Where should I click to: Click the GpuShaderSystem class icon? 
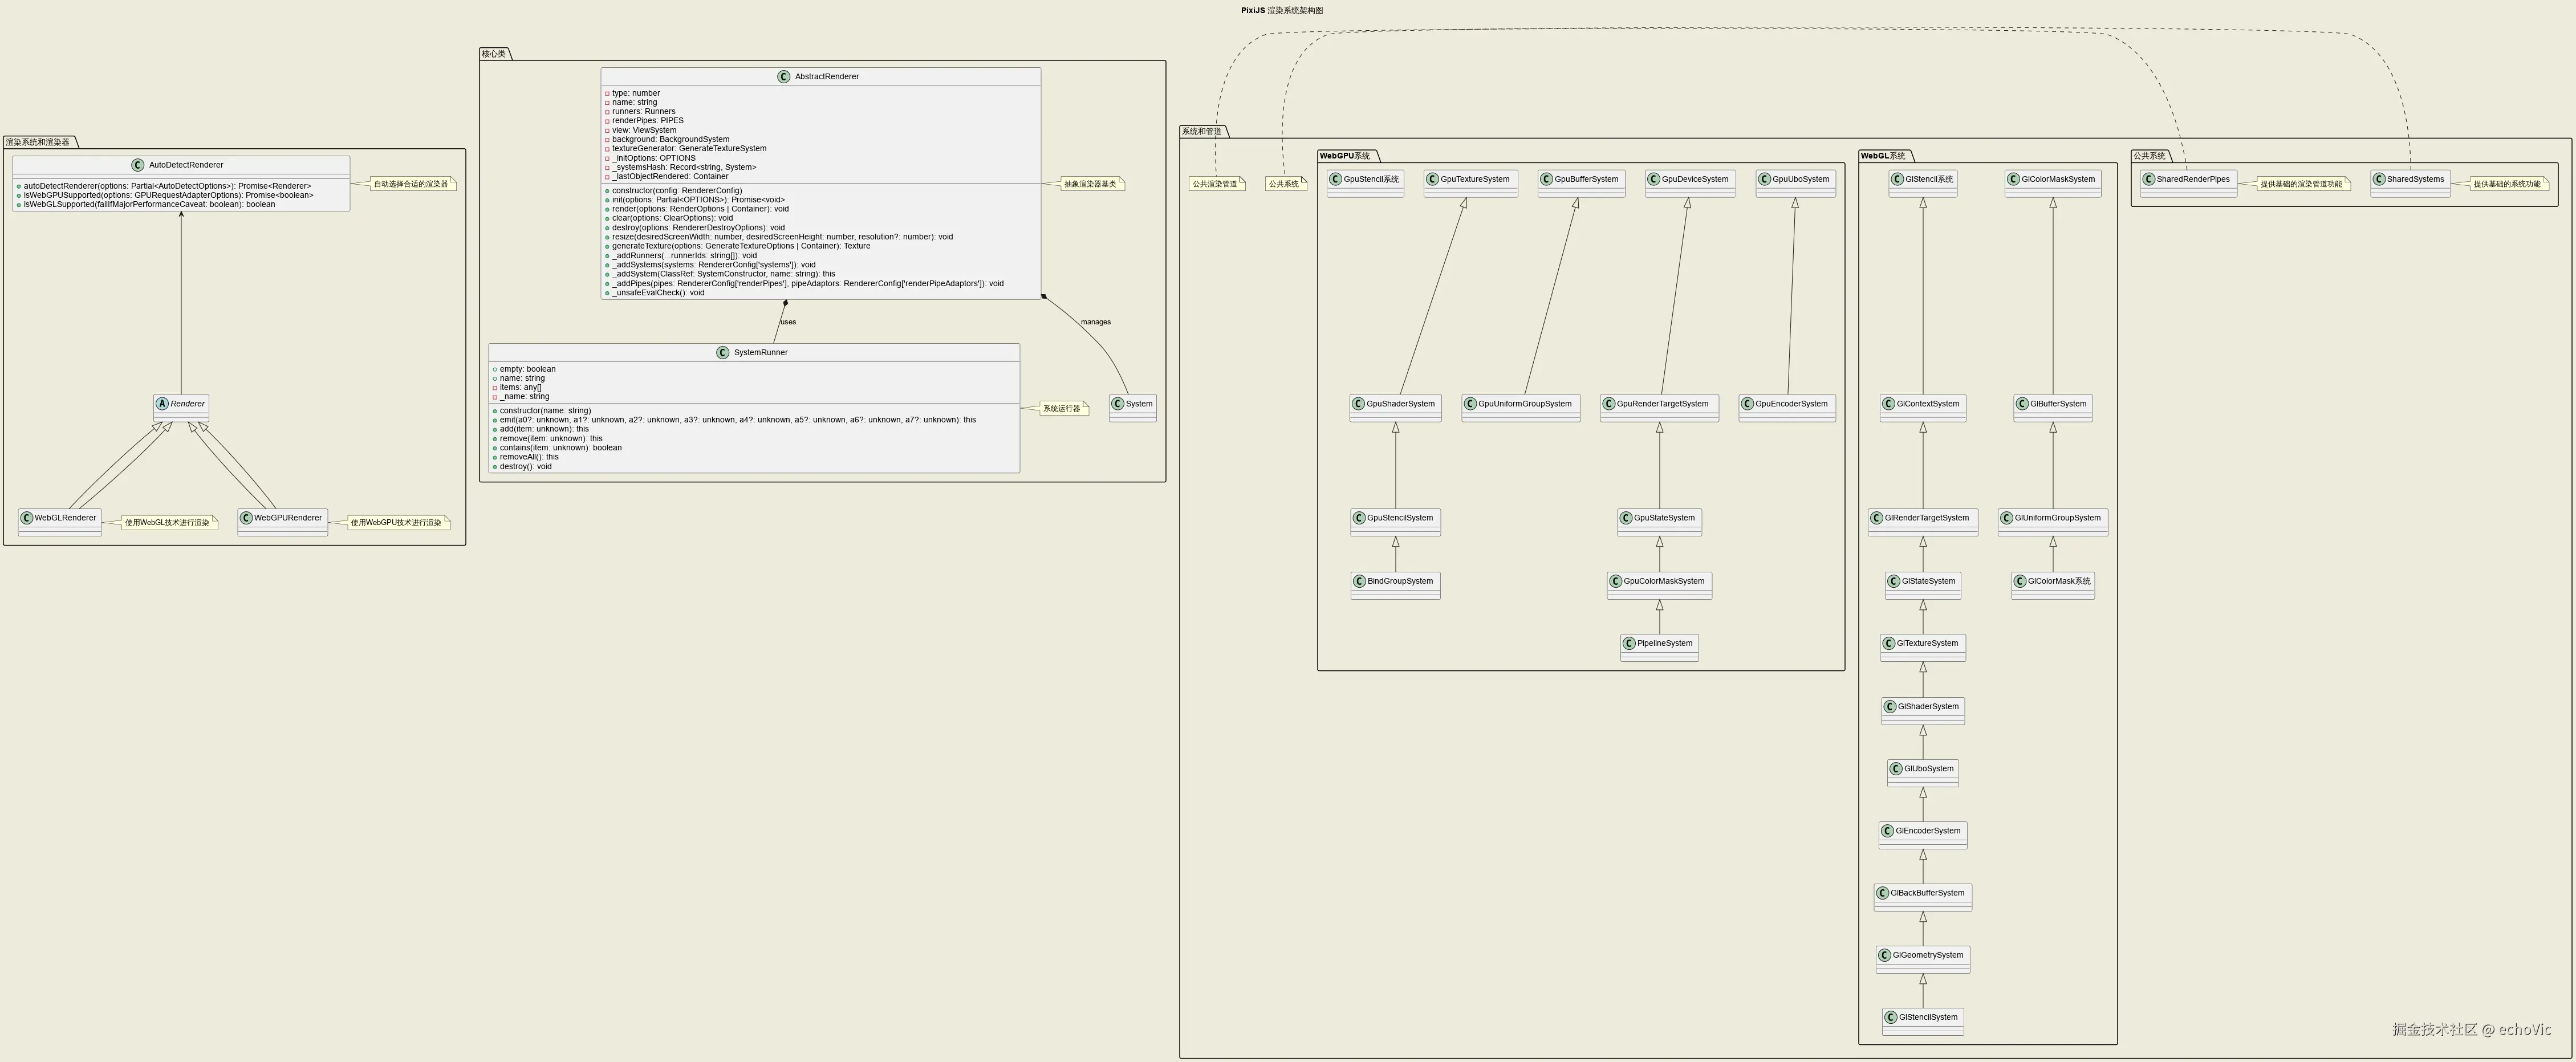[x=1359, y=404]
